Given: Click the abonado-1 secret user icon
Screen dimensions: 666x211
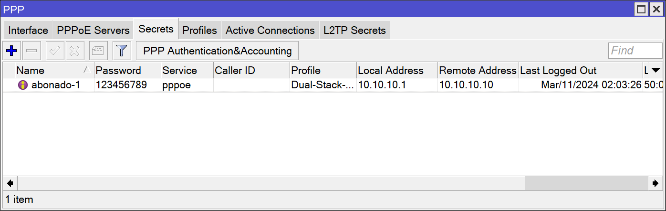Looking at the screenshot, I should click(x=23, y=85).
